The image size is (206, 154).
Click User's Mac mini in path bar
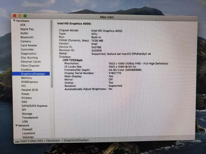31,141
